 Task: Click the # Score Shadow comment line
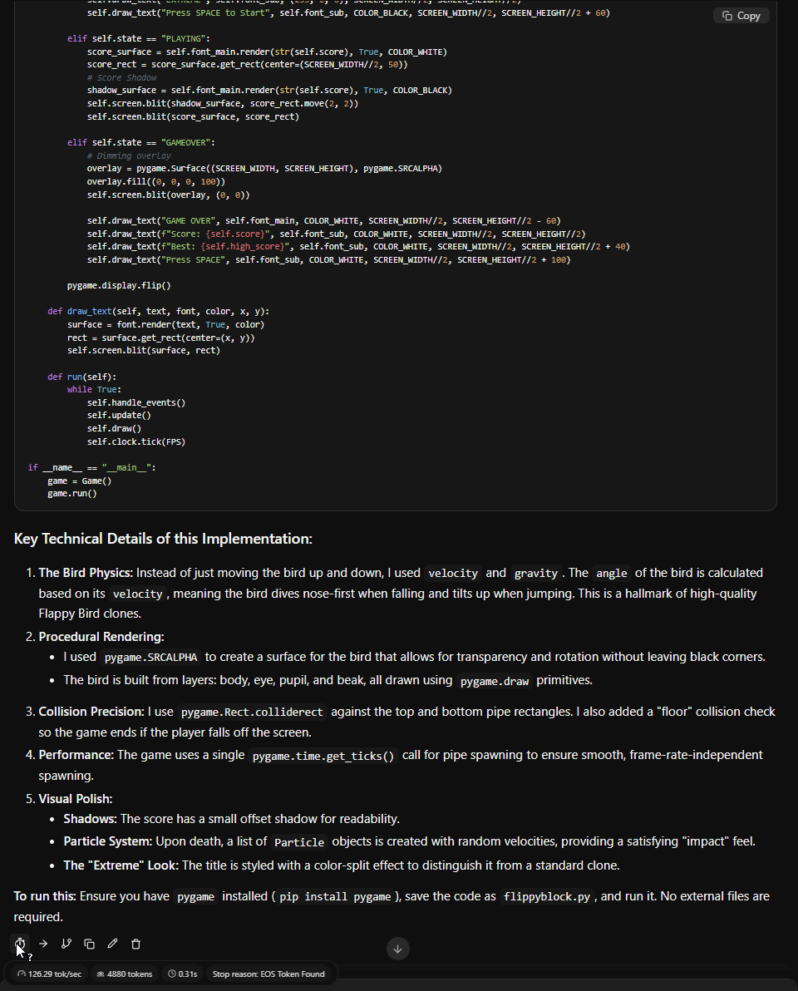coord(122,78)
